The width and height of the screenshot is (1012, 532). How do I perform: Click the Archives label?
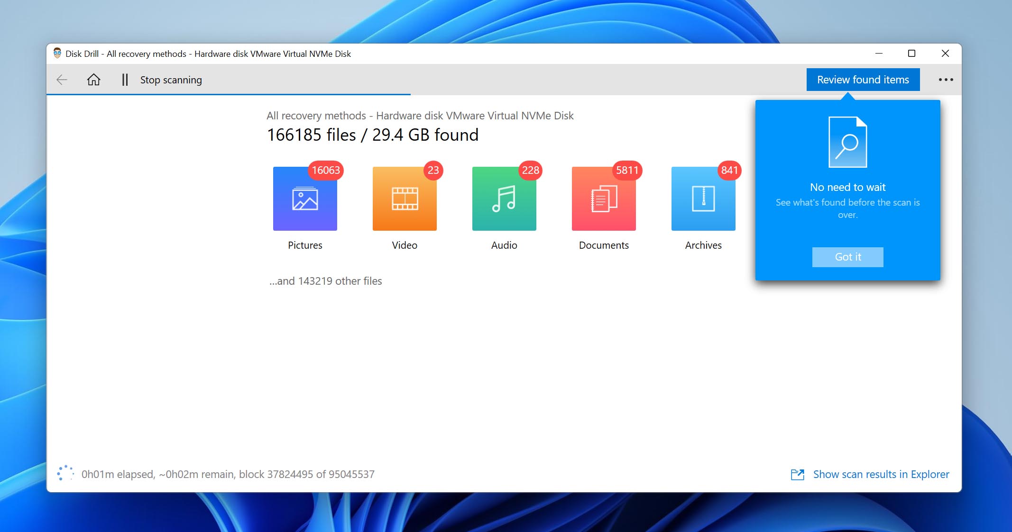[703, 245]
